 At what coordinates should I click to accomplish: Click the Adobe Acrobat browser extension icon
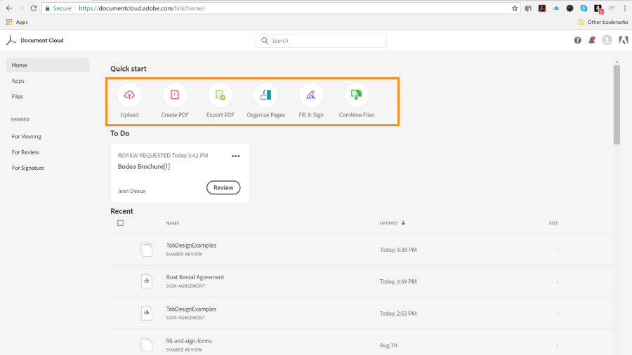pyautogui.click(x=542, y=8)
